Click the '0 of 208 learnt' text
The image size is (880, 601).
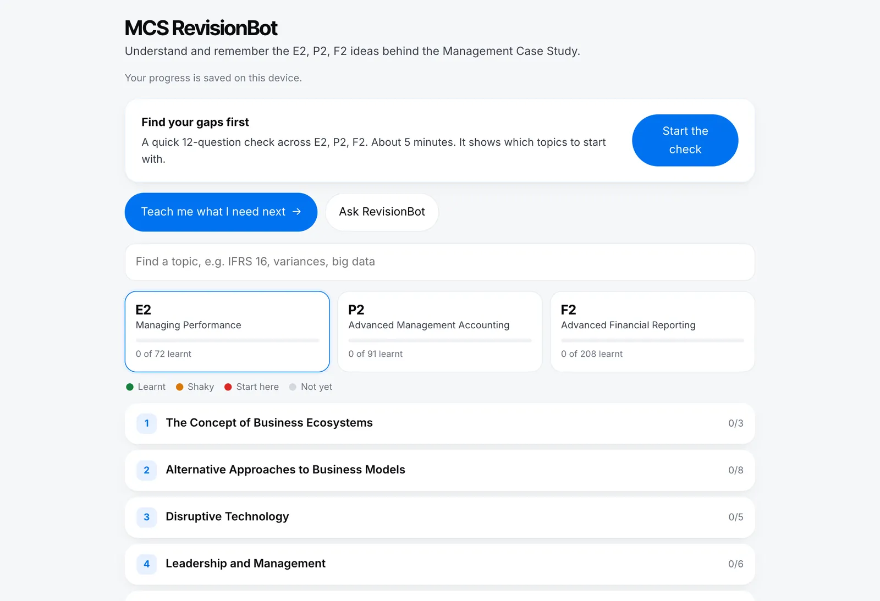(592, 354)
